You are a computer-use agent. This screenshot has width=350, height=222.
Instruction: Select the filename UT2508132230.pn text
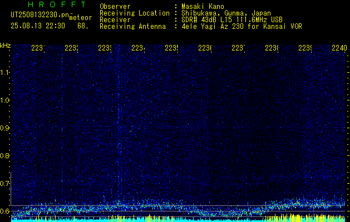(40, 15)
